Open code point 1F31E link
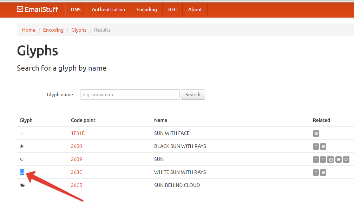Screen dimensions: 354x208 (x=78, y=133)
